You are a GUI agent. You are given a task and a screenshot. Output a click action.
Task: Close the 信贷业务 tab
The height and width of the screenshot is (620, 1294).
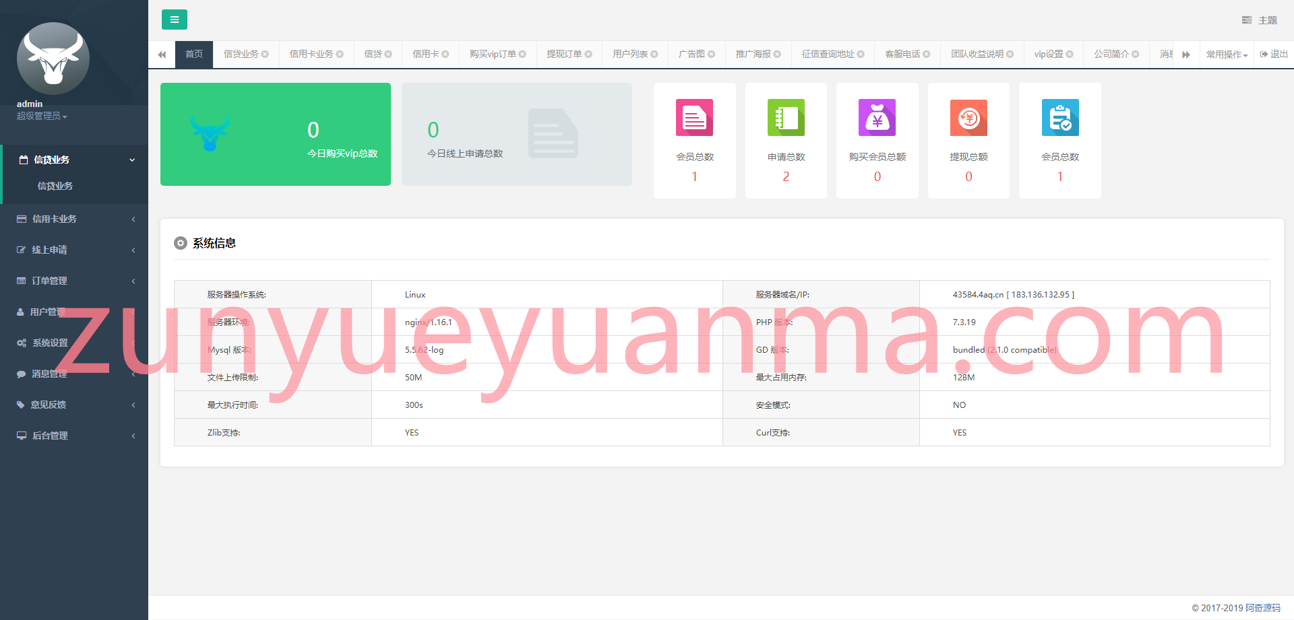(265, 55)
